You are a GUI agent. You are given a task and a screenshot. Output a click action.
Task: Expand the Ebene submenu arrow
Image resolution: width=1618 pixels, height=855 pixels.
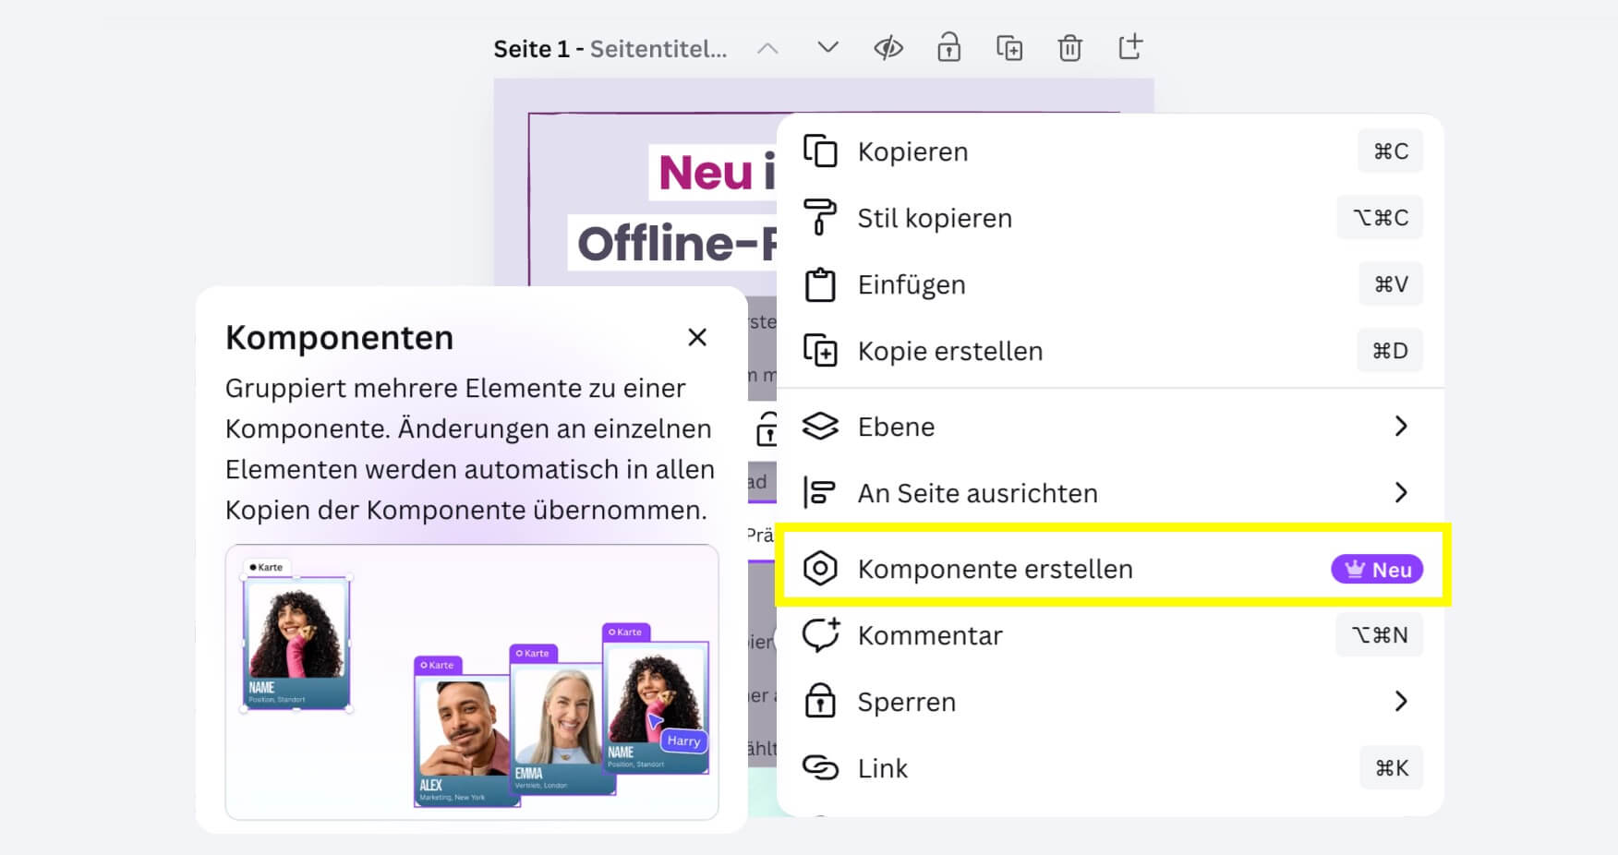(x=1401, y=427)
